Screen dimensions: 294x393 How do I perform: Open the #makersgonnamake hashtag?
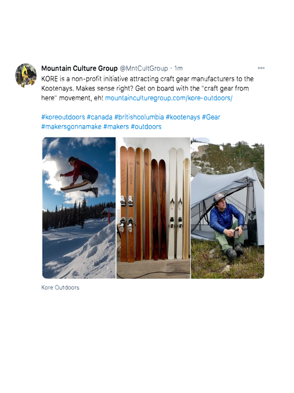click(x=71, y=126)
